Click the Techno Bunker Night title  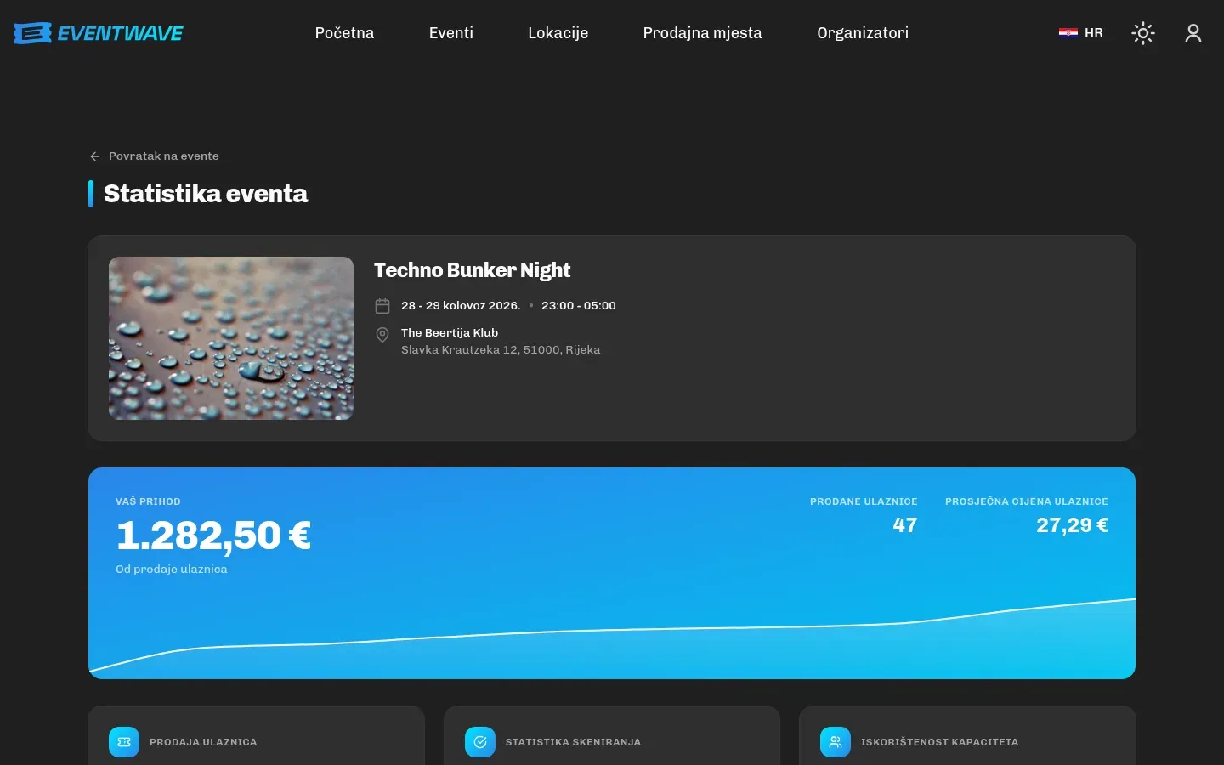point(472,270)
